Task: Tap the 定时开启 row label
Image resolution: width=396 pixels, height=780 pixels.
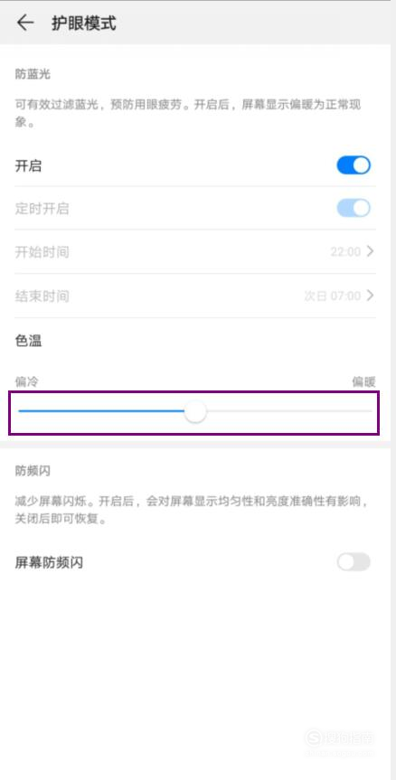Action: (42, 209)
